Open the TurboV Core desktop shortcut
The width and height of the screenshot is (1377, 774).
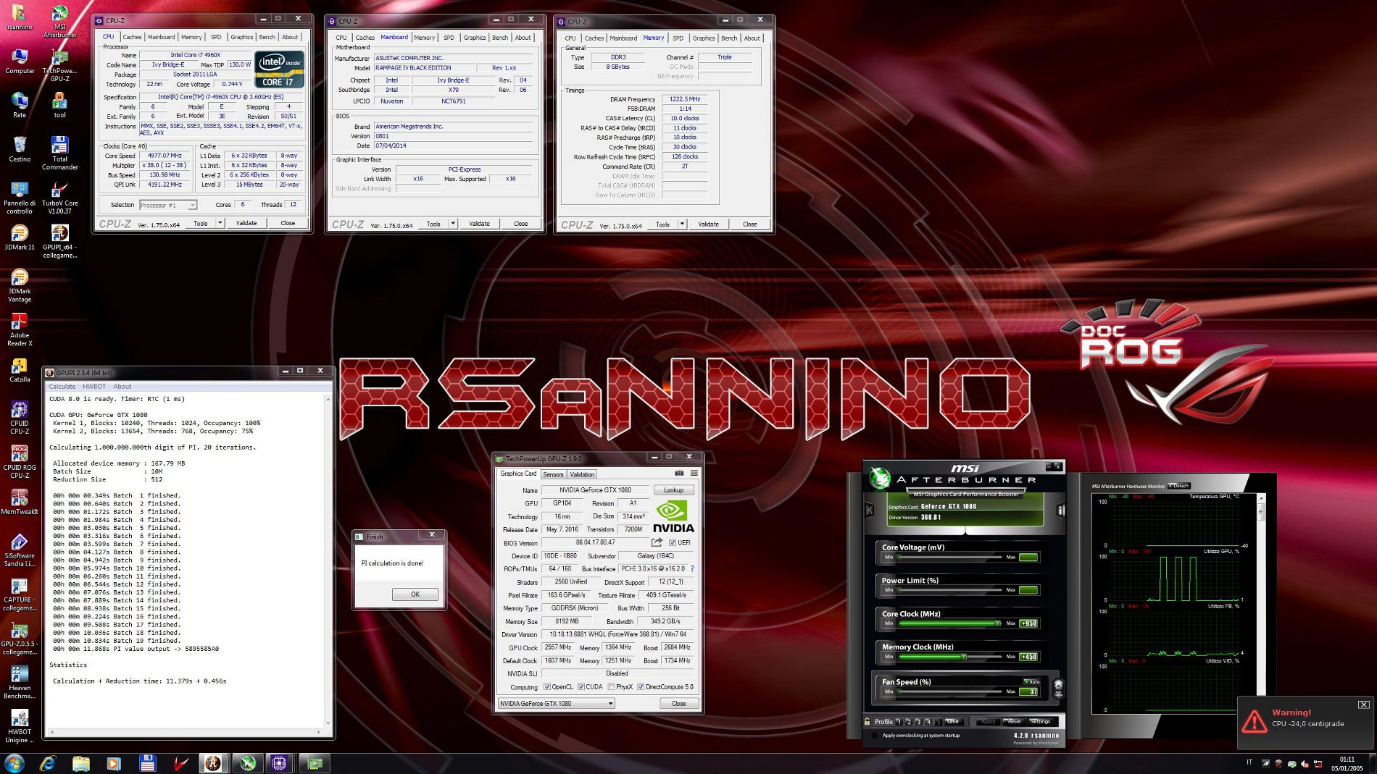point(59,197)
